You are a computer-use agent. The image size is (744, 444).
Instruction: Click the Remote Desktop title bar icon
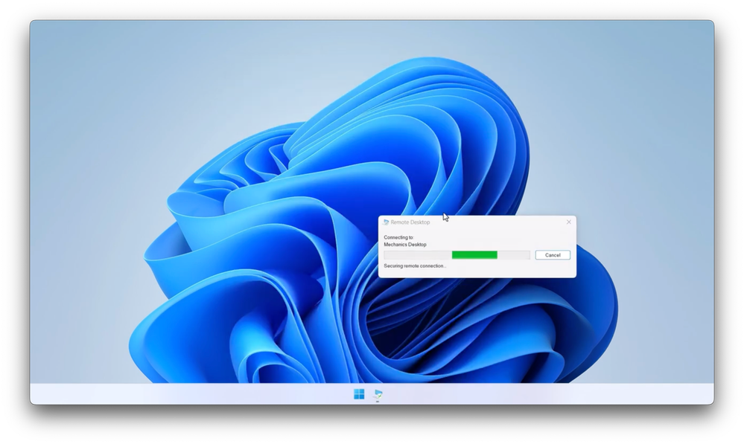[386, 222]
